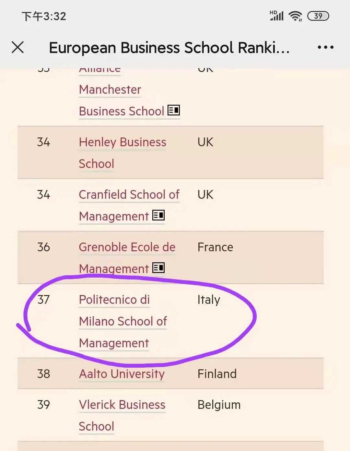
Task: Open the Alliance Manchester Business School link
Action: coord(110,90)
